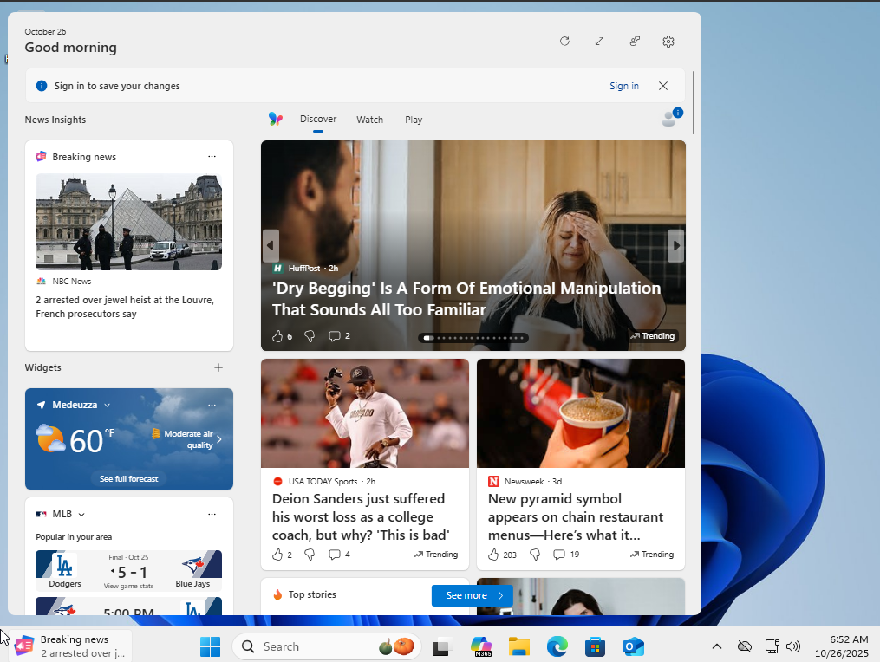Viewport: 880px width, 662px height.
Task: Open the Louvre jewel heist thumbnail
Action: tap(128, 222)
